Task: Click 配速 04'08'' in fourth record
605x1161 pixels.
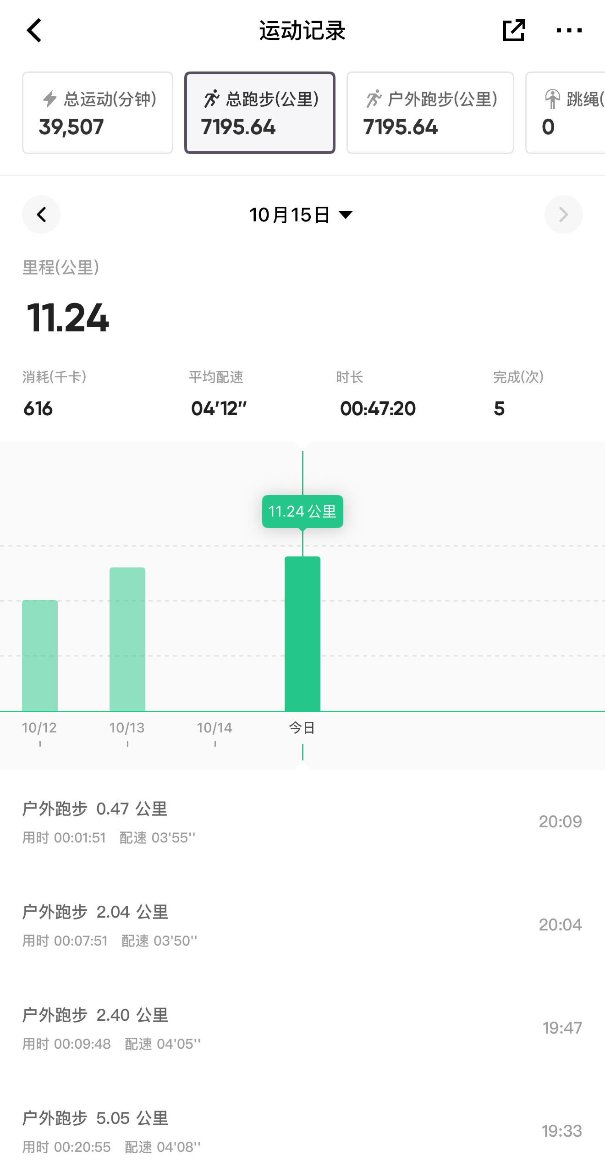Action: pyautogui.click(x=163, y=1147)
